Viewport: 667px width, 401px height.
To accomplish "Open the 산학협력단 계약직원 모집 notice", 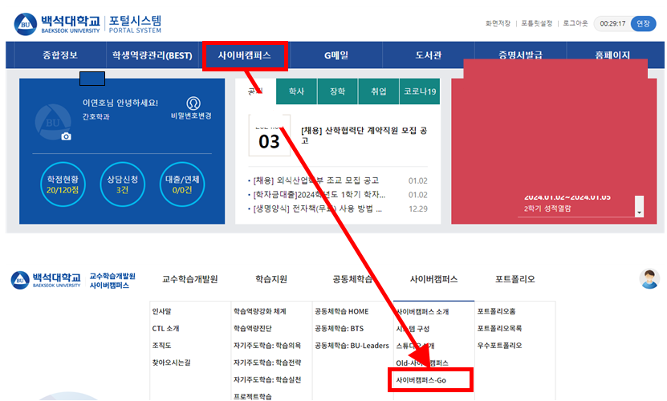I will pos(365,135).
